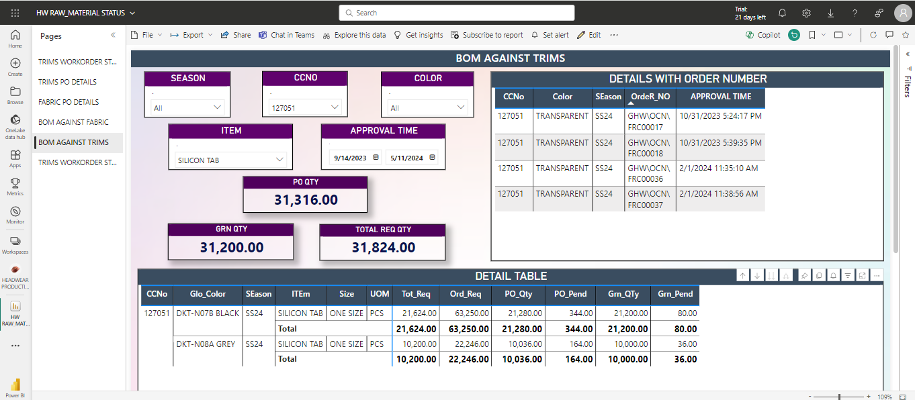
Task: Click the zoom slider in the status bar
Action: coord(838,397)
